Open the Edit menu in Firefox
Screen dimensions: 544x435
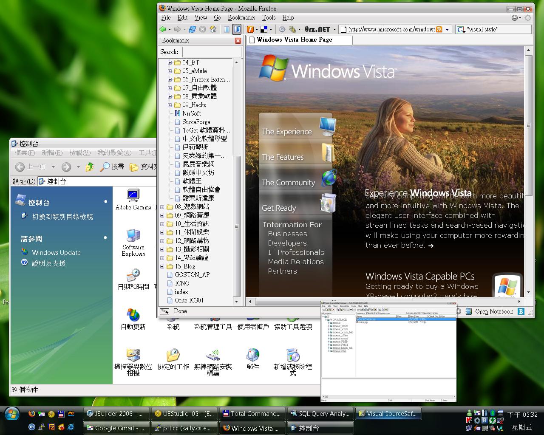point(183,17)
